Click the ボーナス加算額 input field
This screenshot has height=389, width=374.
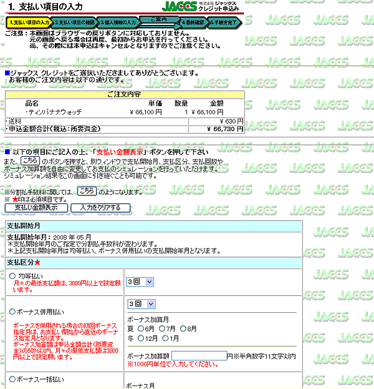(x=199, y=356)
